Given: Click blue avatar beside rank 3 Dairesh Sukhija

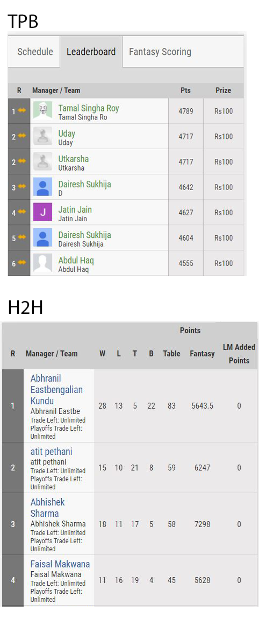Looking at the screenshot, I should tap(42, 187).
